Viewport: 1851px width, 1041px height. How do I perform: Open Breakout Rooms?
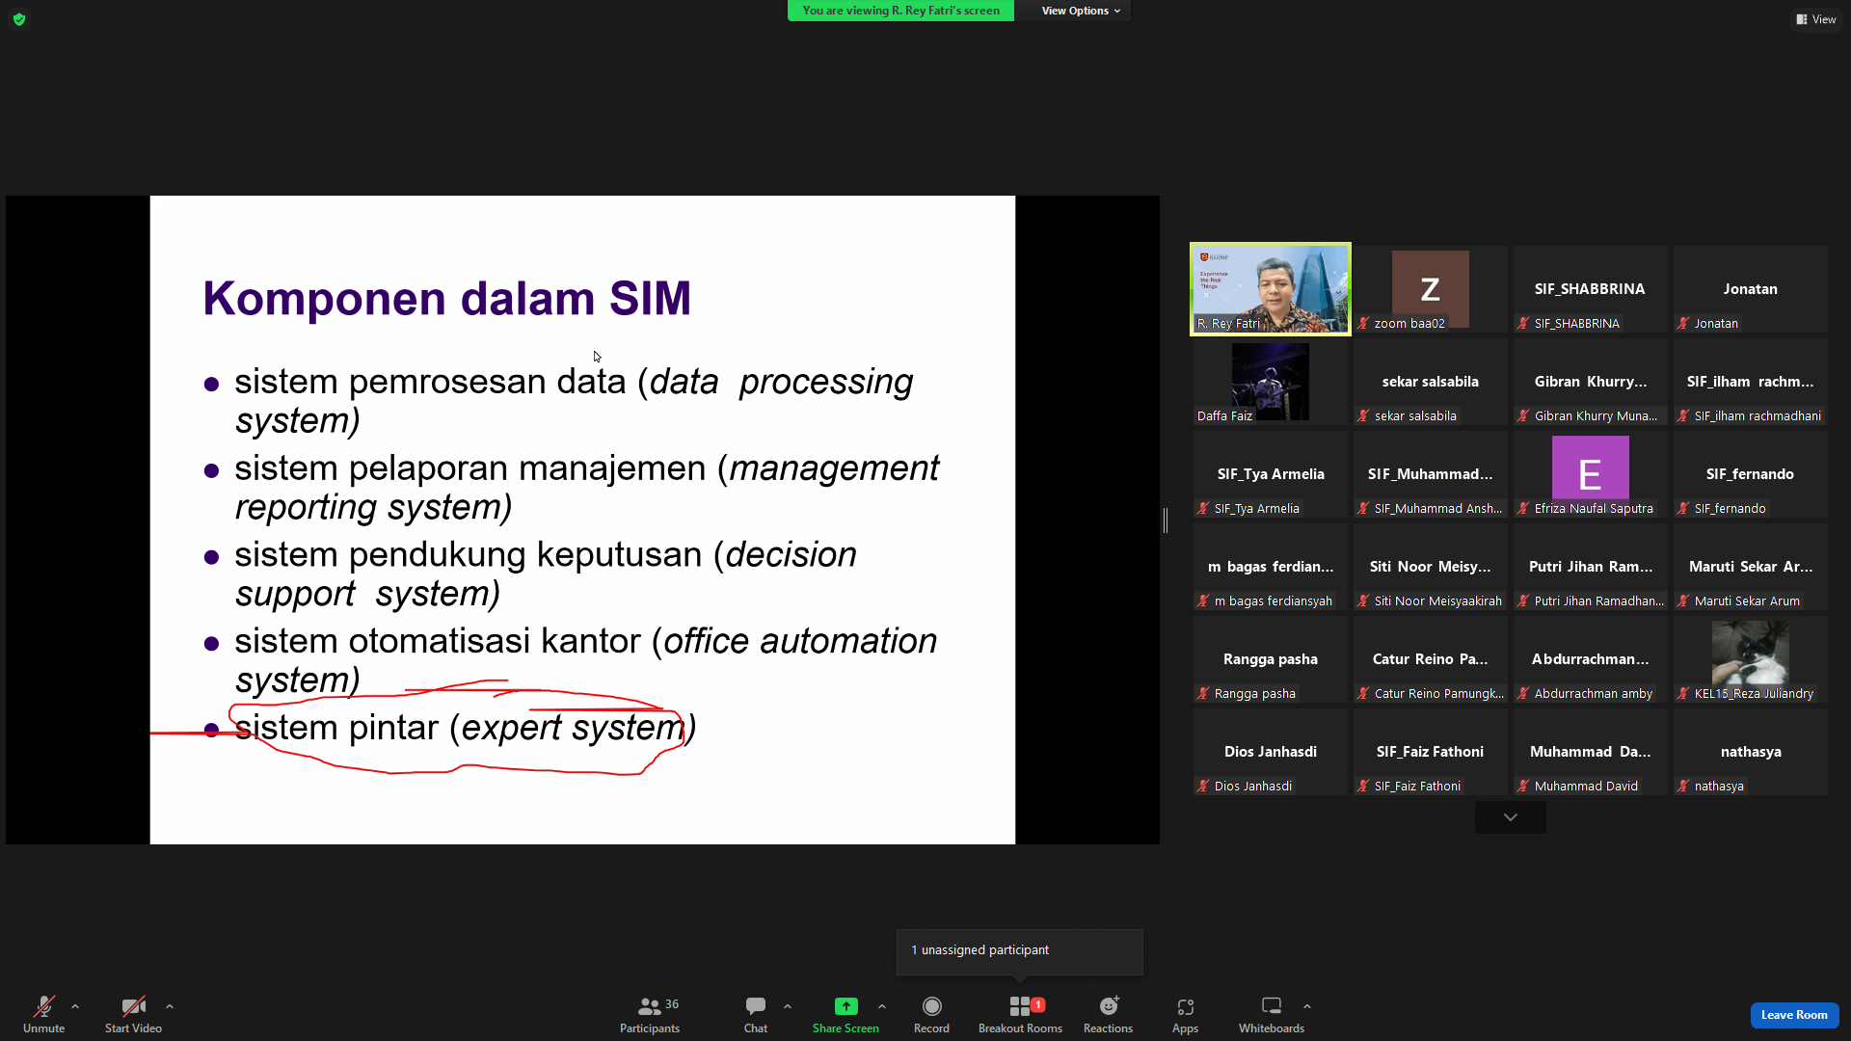tap(1020, 1014)
